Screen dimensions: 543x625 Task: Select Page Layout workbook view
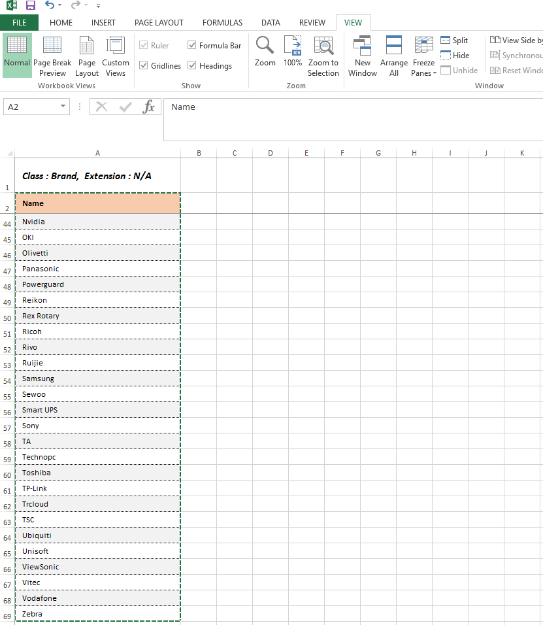(86, 56)
